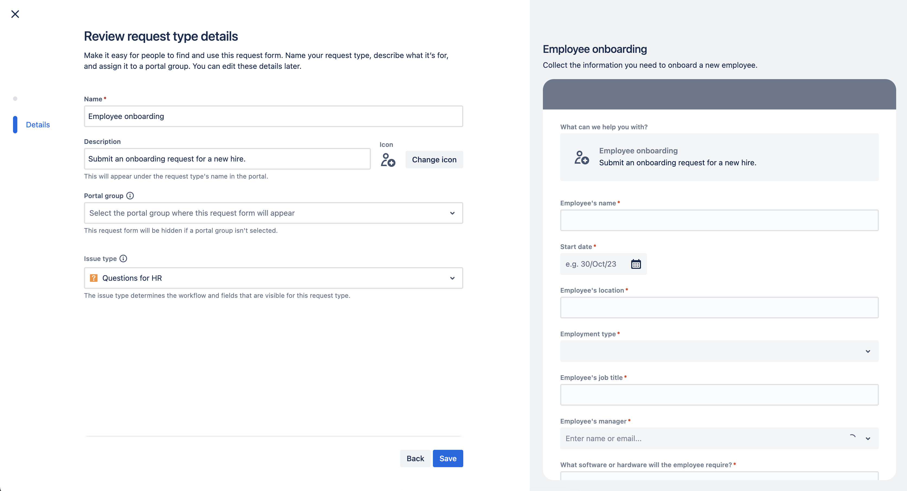Click the Issue type info icon
The width and height of the screenshot is (907, 491).
123,259
